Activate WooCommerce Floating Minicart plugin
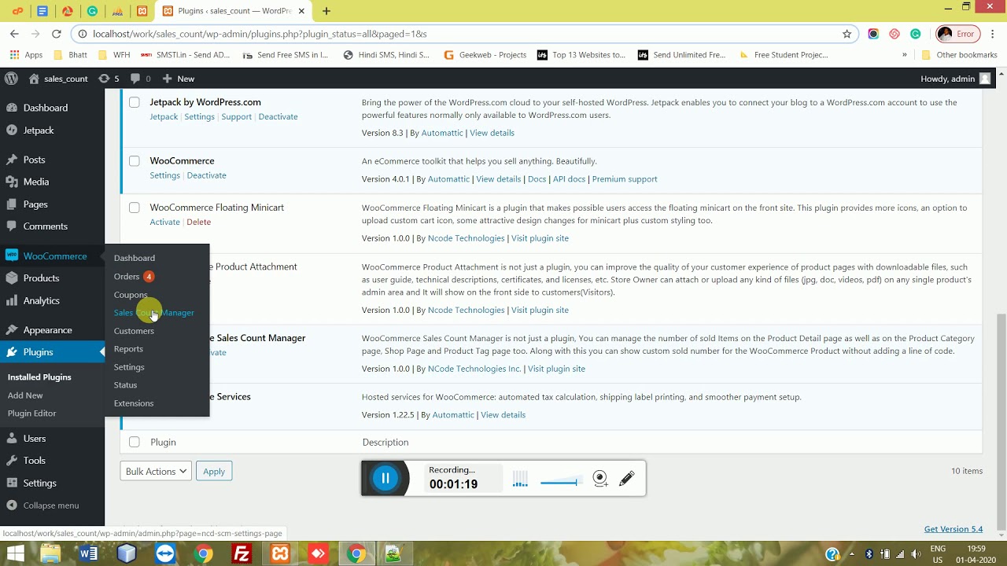This screenshot has width=1007, height=566. click(164, 222)
